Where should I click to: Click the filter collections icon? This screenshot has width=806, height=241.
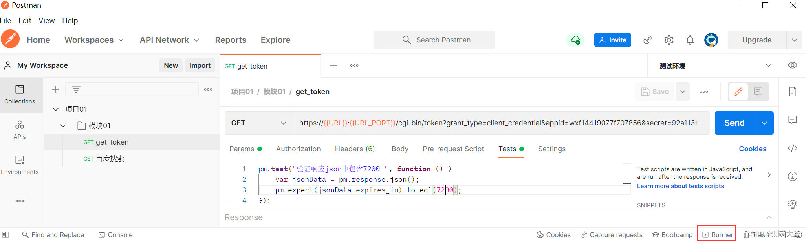coord(76,89)
